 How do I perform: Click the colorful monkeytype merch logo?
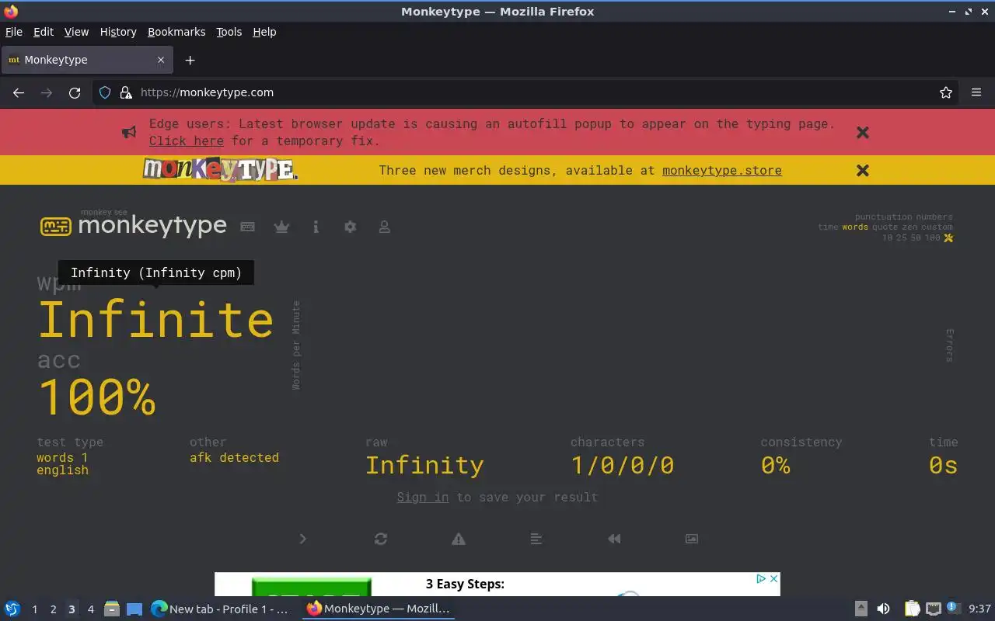(x=220, y=169)
